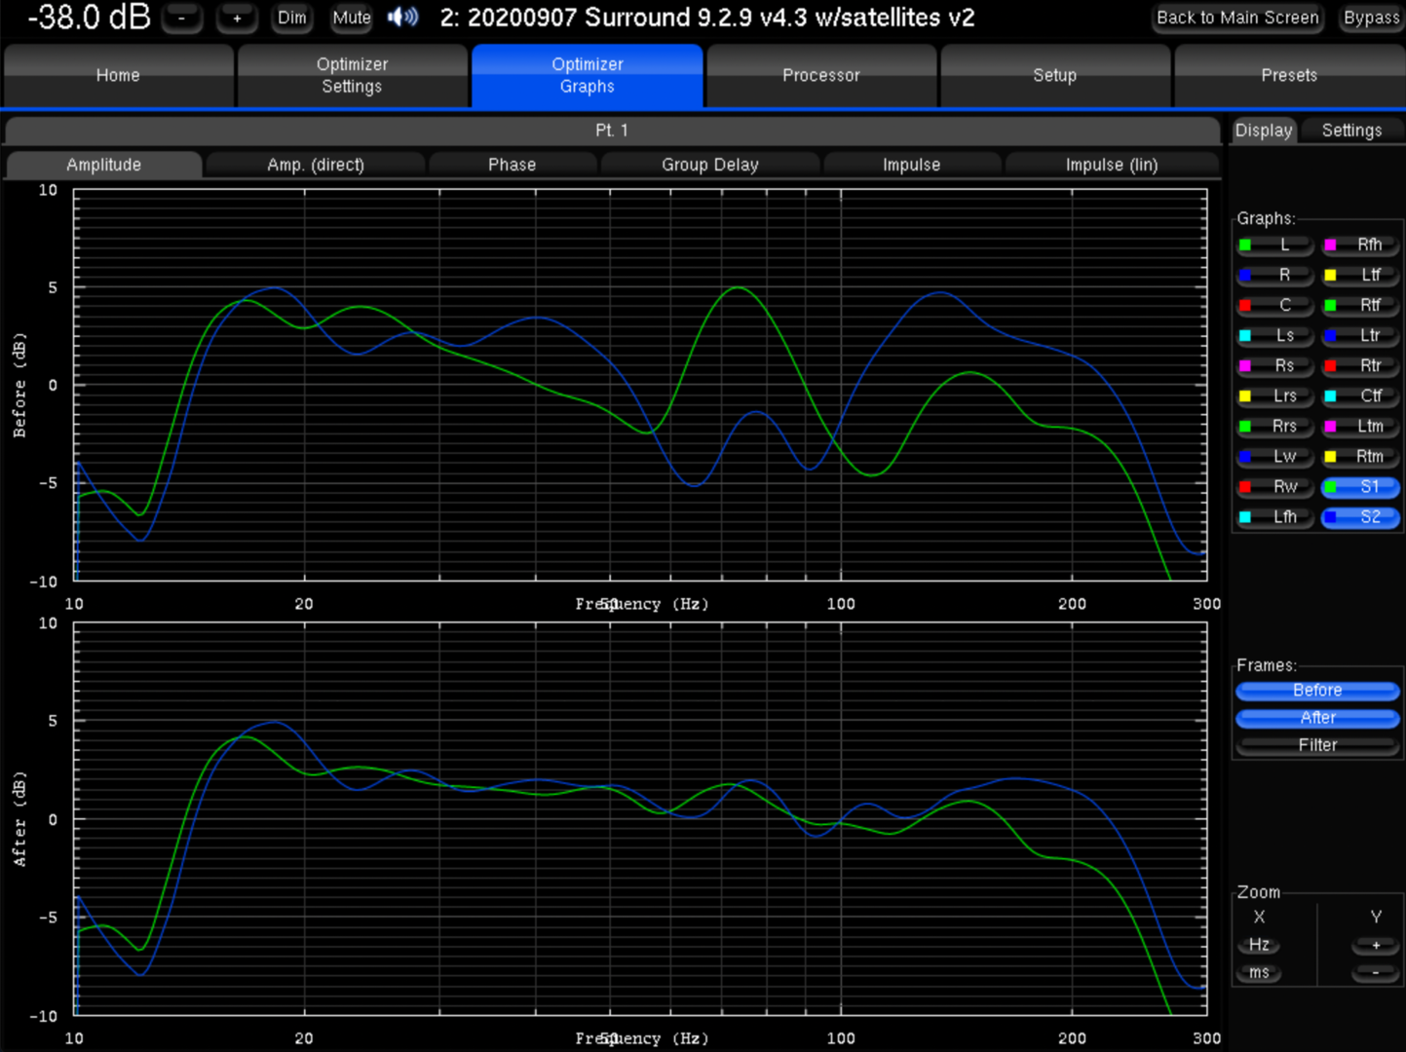
Task: Toggle the Bypass button
Action: [x=1371, y=18]
